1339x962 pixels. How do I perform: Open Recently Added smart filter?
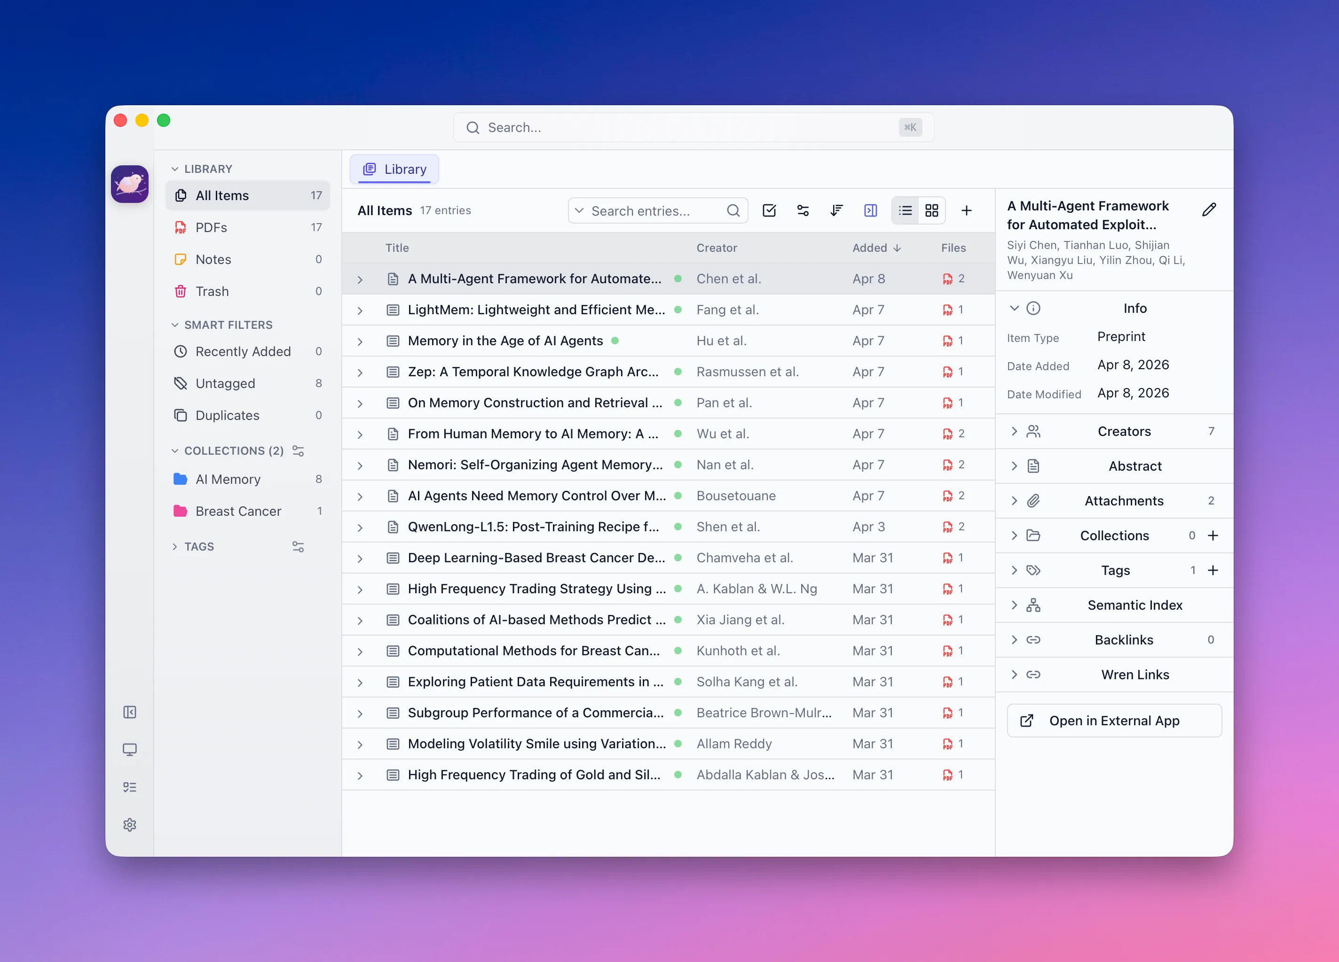coord(247,351)
